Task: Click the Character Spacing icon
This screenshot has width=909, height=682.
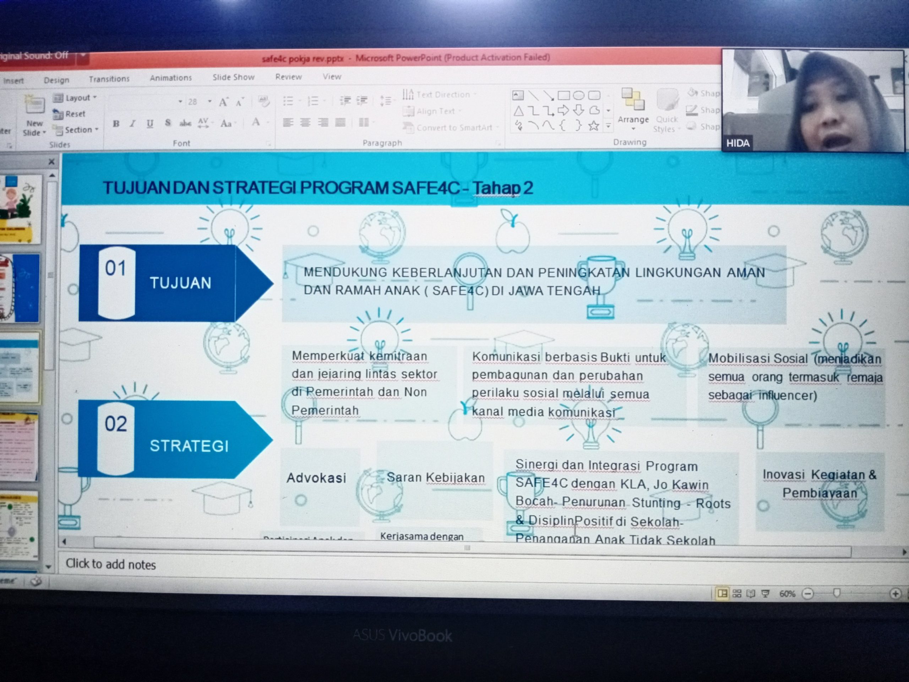Action: click(204, 123)
